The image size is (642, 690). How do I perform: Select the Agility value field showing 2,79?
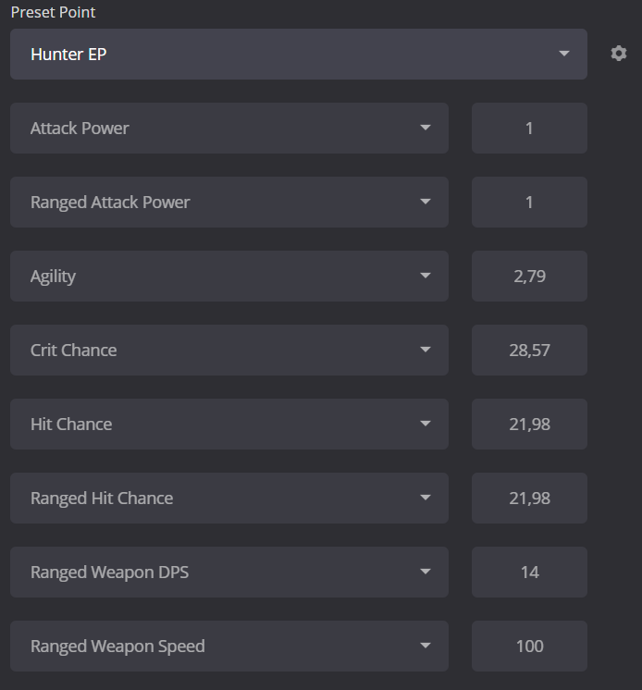(529, 276)
